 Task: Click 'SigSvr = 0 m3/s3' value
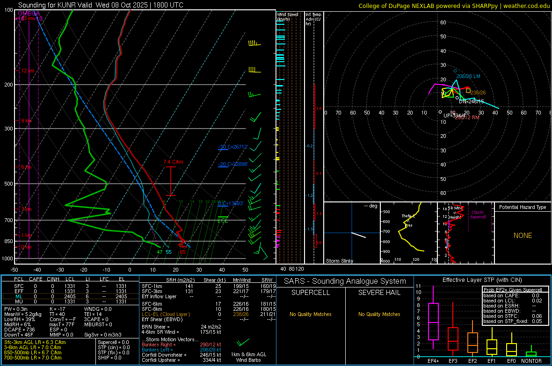click(103, 335)
